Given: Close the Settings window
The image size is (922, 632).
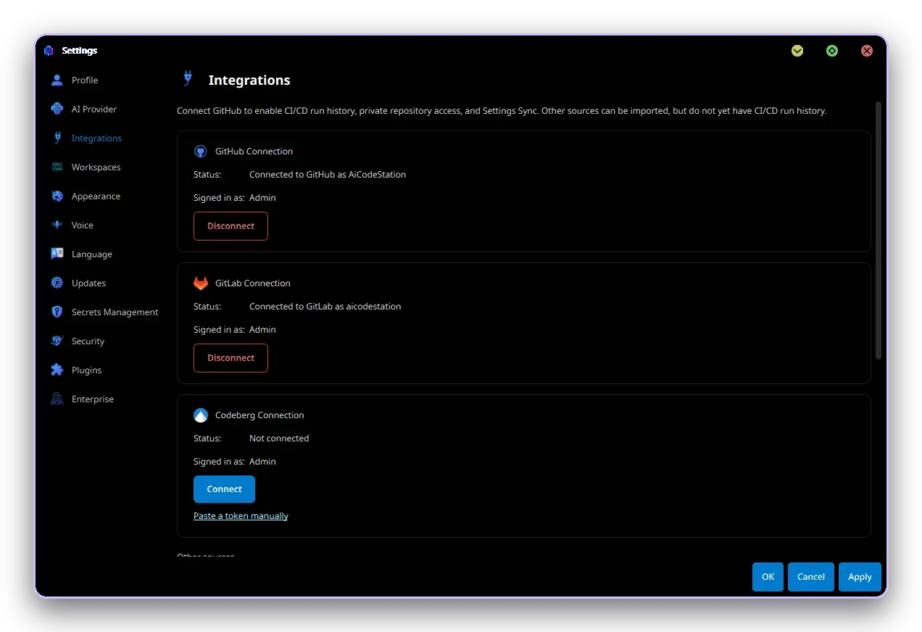Looking at the screenshot, I should coord(867,51).
